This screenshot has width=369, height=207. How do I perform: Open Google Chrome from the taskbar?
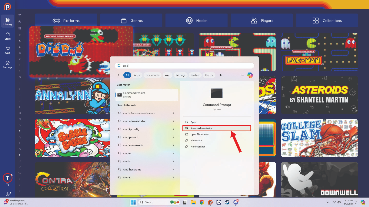pyautogui.click(x=202, y=202)
